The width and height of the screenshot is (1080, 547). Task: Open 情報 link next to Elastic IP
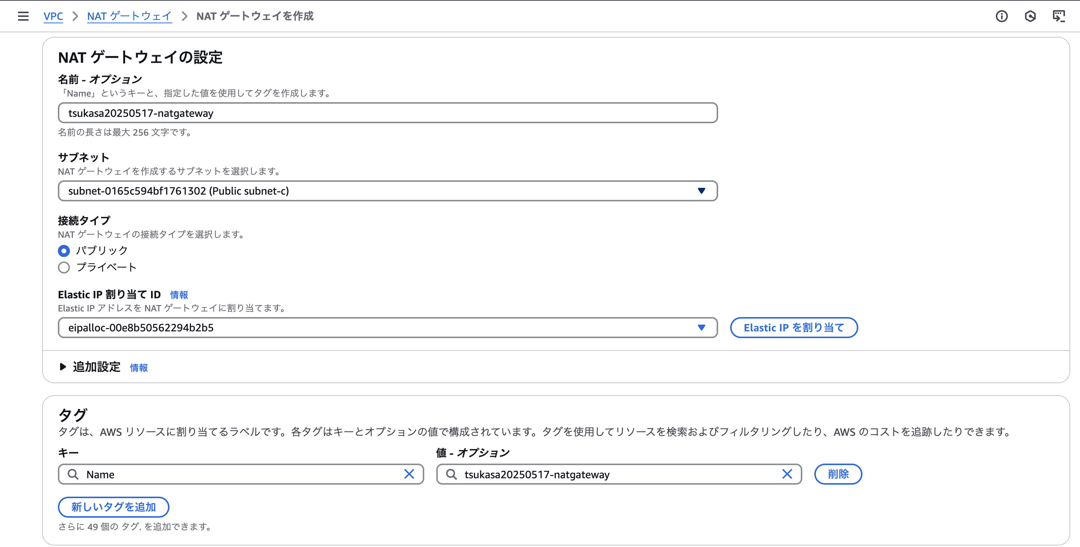coord(179,295)
